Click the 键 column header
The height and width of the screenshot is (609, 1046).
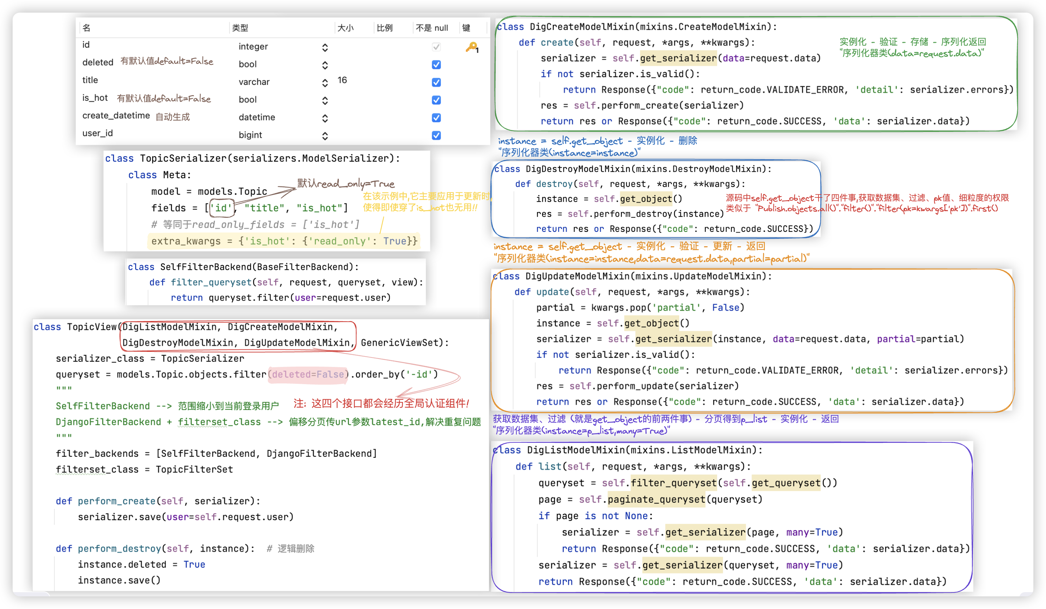pyautogui.click(x=466, y=28)
